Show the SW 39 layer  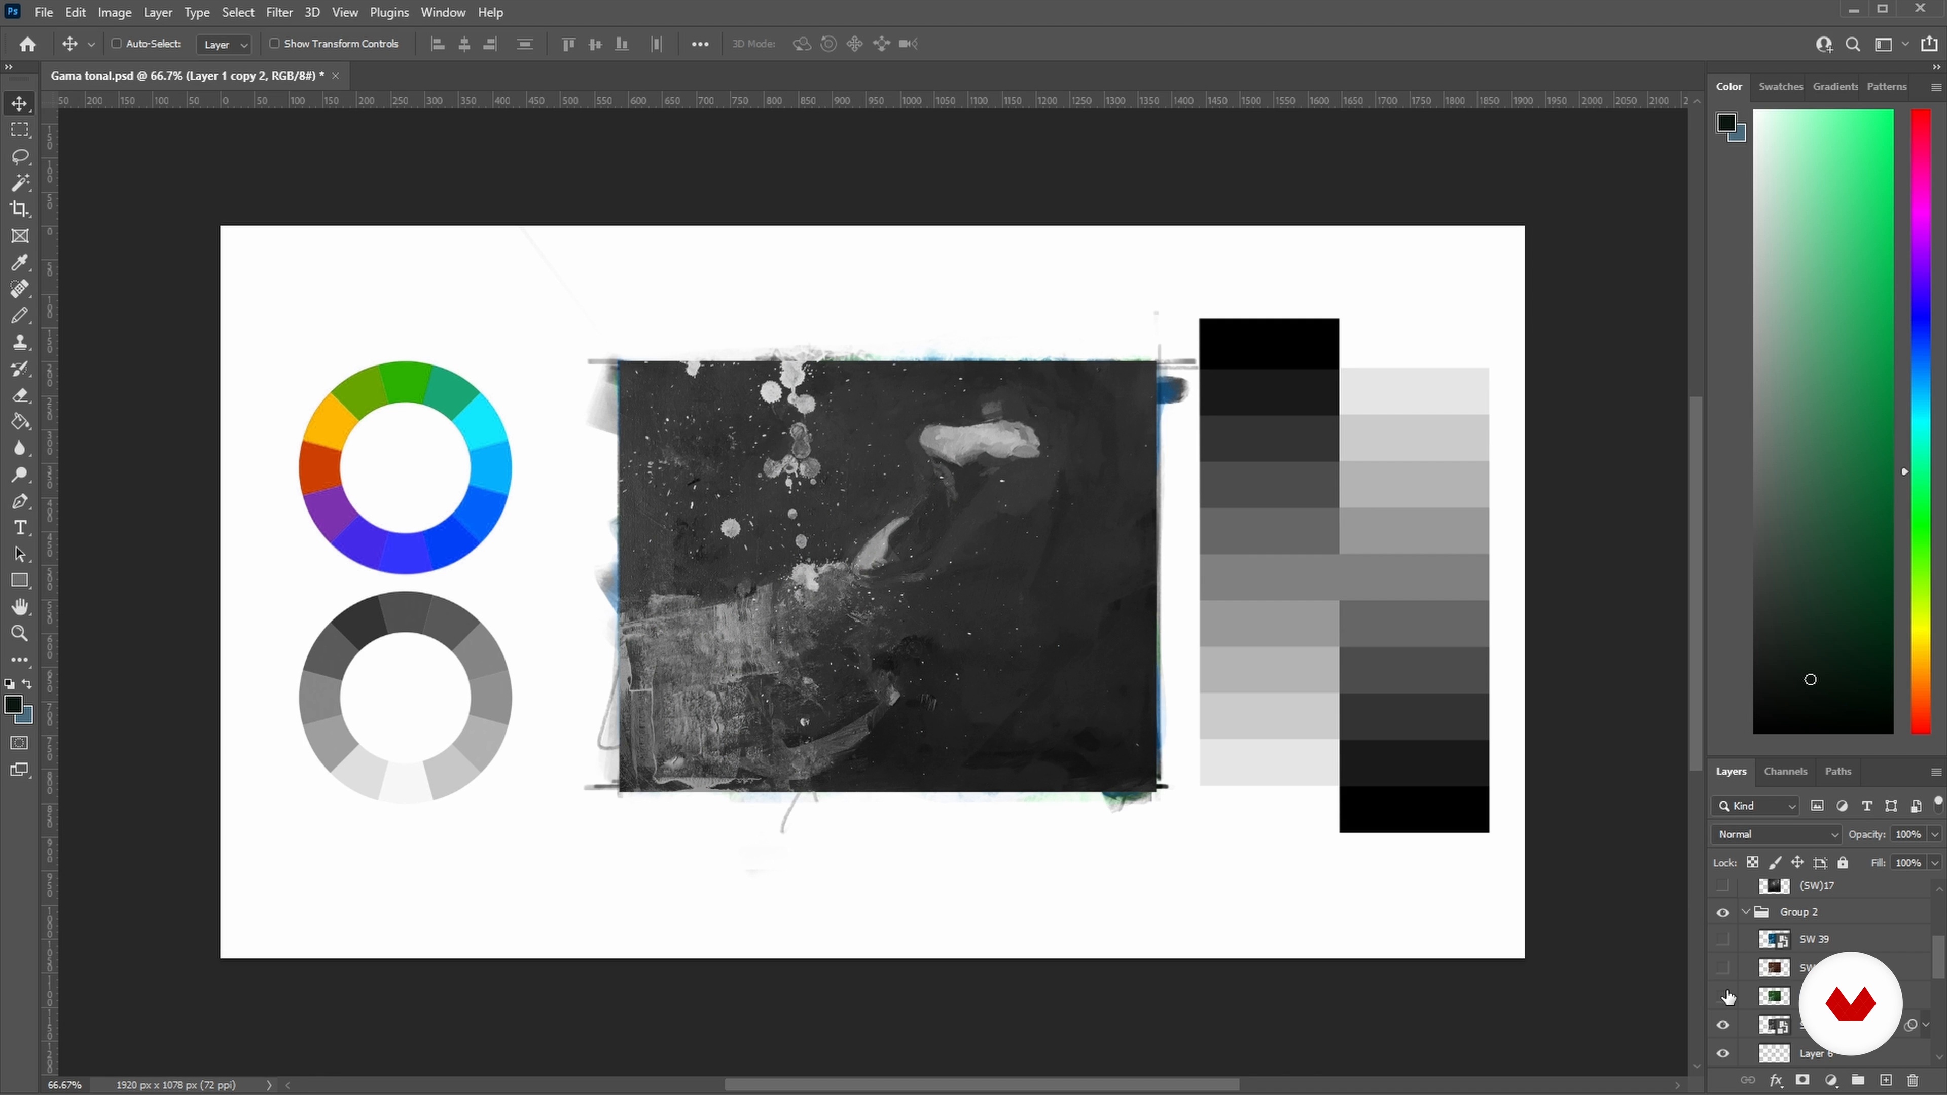(1722, 939)
